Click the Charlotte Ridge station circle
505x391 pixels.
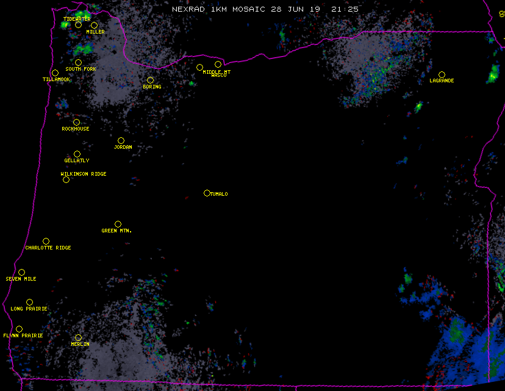[46, 241]
